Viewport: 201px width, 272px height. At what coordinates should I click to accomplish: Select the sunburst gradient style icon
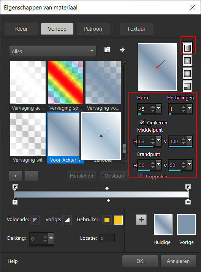click(x=187, y=74)
